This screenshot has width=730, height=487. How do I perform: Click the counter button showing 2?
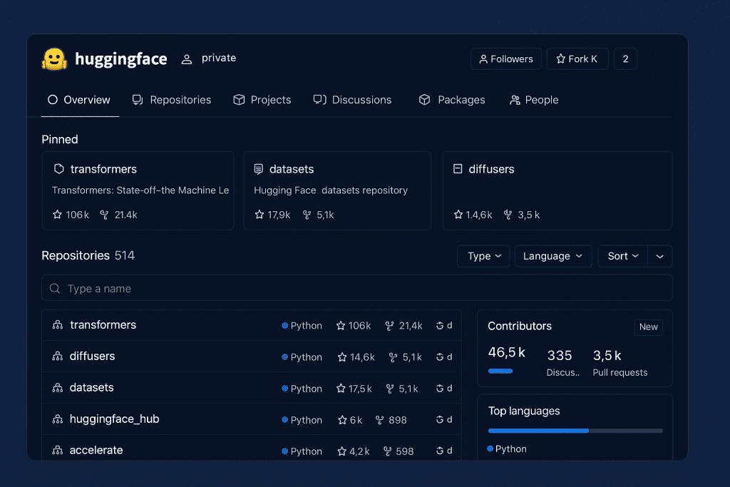coord(625,59)
